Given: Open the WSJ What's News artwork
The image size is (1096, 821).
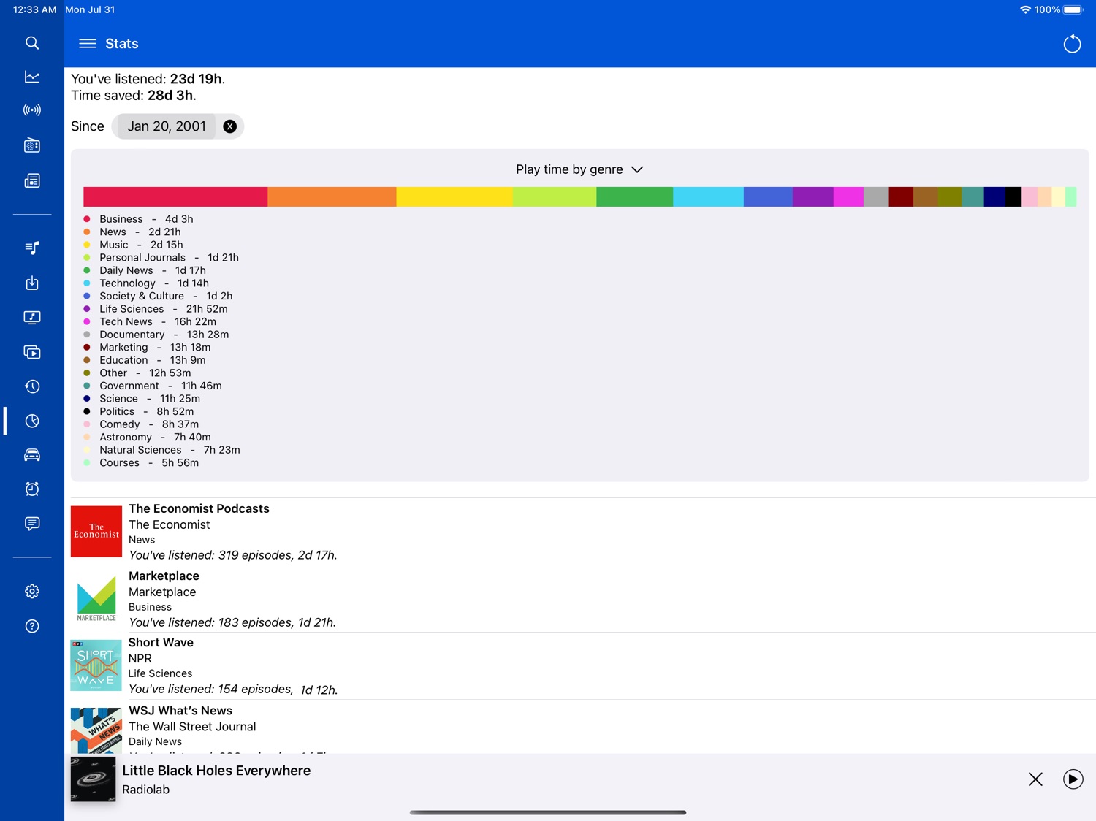Looking at the screenshot, I should (96, 730).
